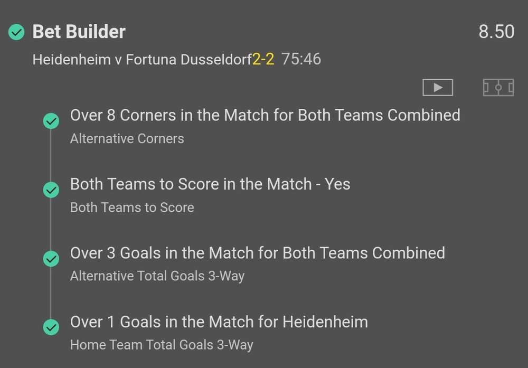The image size is (528, 368).
Task: Click the 8.50 odds value
Action: pyautogui.click(x=496, y=32)
